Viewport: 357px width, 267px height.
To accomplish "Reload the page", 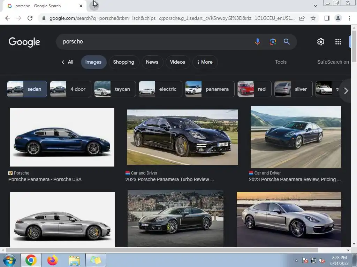I will tap(30, 18).
